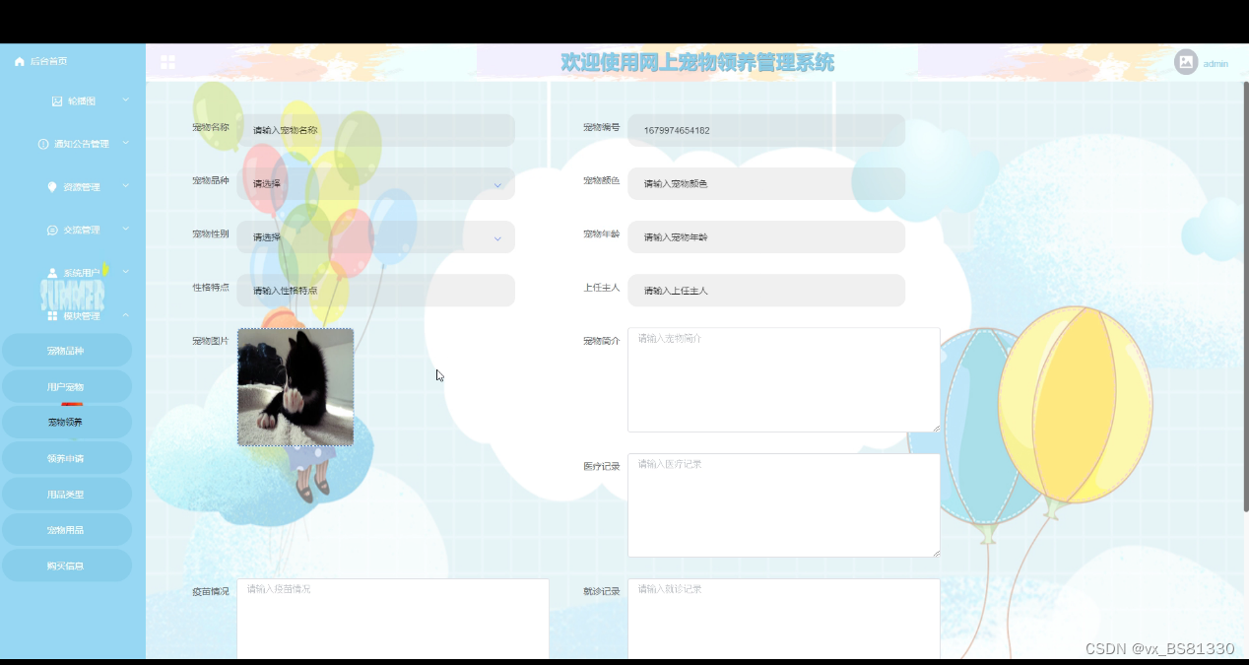Viewport: 1249px width, 665px height.
Task: Expand the 通知公告管理 chevron
Action: (126, 143)
